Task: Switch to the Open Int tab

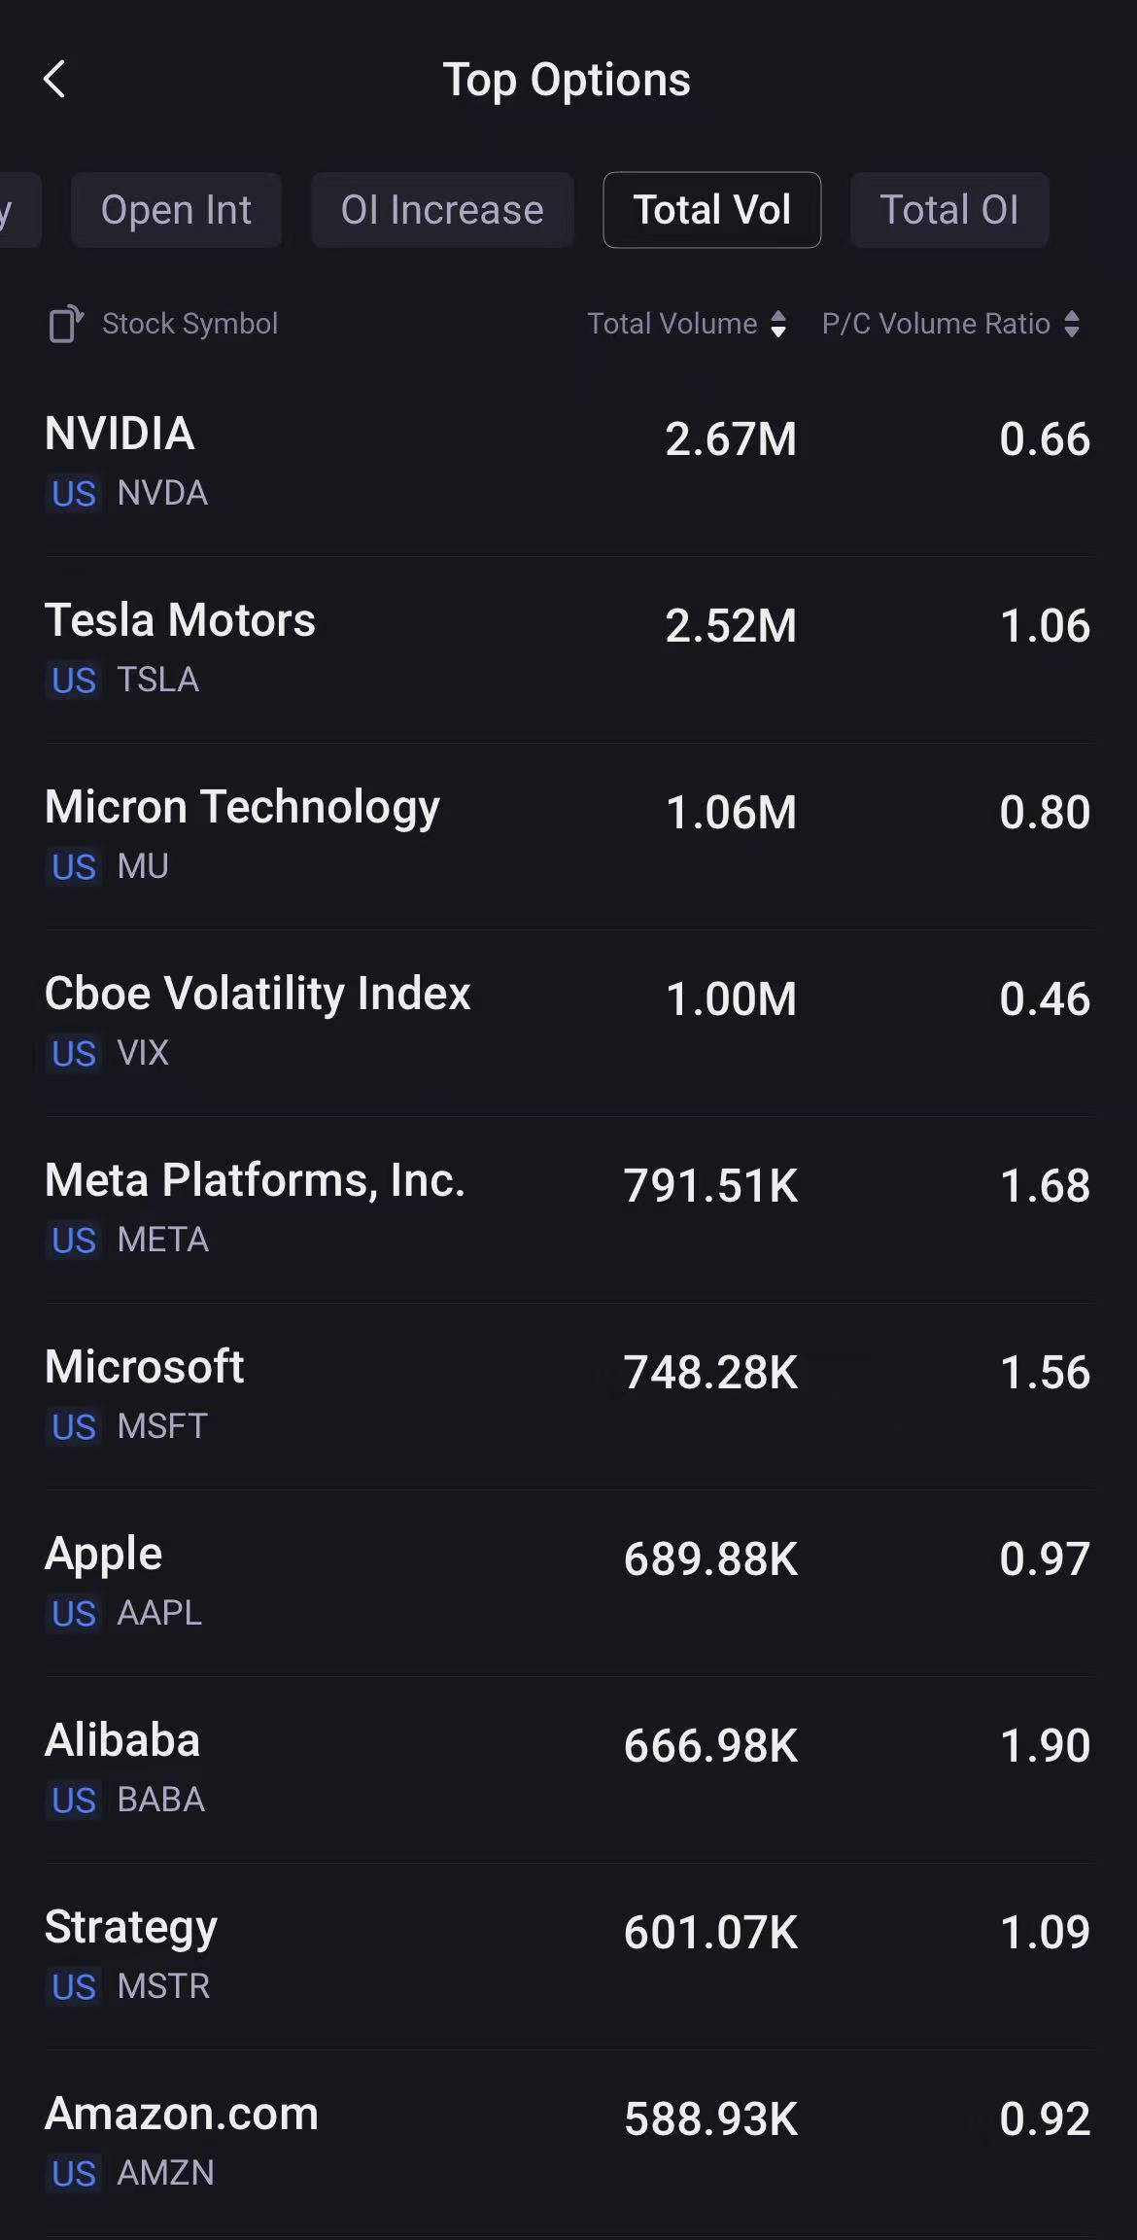Action: coord(176,210)
